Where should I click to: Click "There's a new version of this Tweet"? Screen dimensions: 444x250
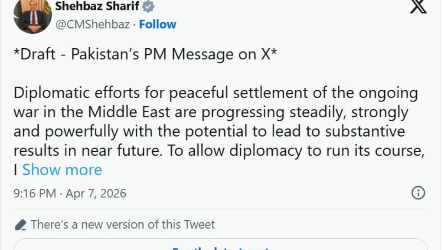point(123,224)
